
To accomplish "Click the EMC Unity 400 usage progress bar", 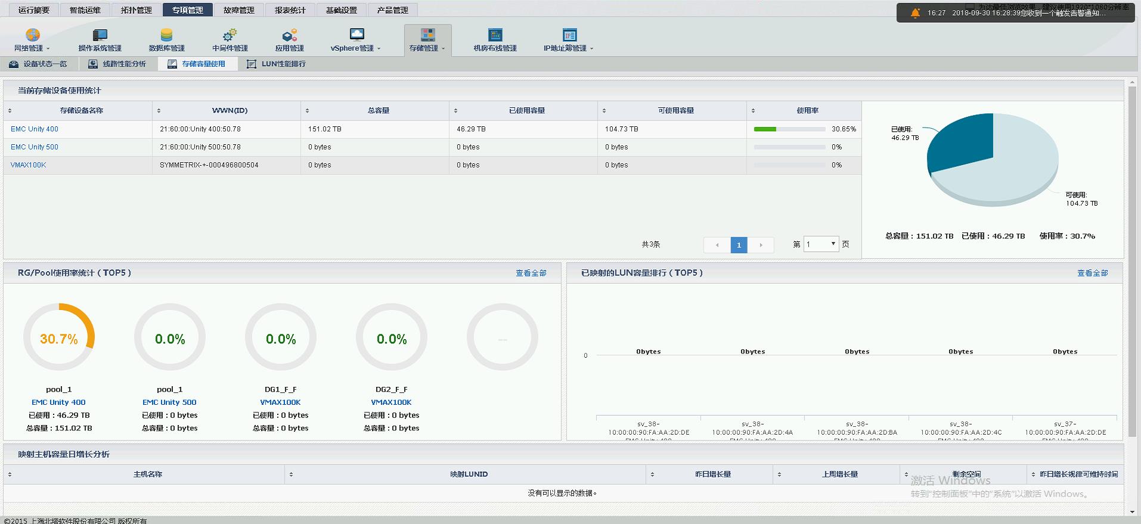I will pos(789,129).
